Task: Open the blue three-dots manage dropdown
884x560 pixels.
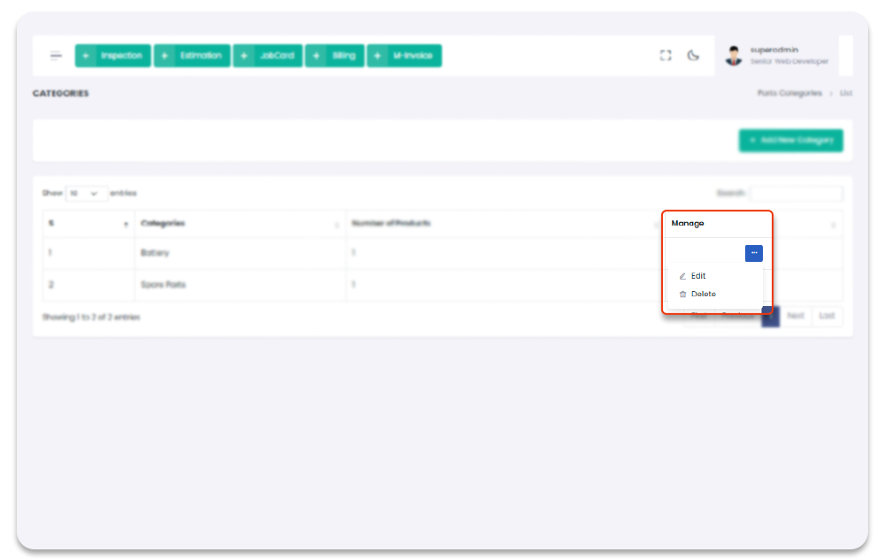Action: point(753,253)
